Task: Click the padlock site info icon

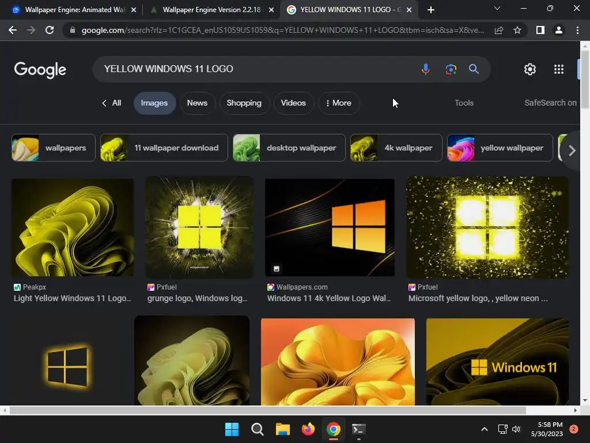Action: (x=73, y=30)
